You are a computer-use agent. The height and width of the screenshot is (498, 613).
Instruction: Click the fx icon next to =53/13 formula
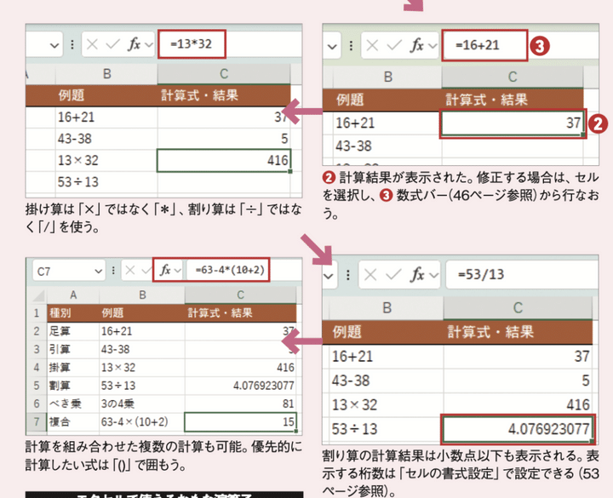(418, 275)
